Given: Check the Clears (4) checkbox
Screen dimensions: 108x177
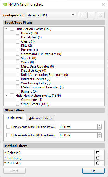Looking at the screenshot, I should click(17, 41).
